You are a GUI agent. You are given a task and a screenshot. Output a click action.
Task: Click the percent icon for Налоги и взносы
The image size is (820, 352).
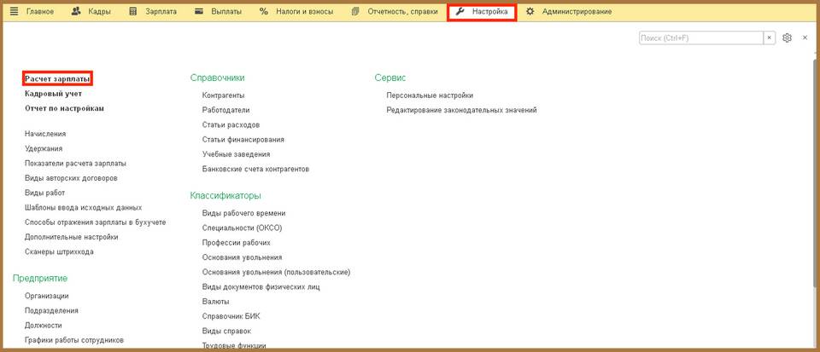pyautogui.click(x=263, y=12)
